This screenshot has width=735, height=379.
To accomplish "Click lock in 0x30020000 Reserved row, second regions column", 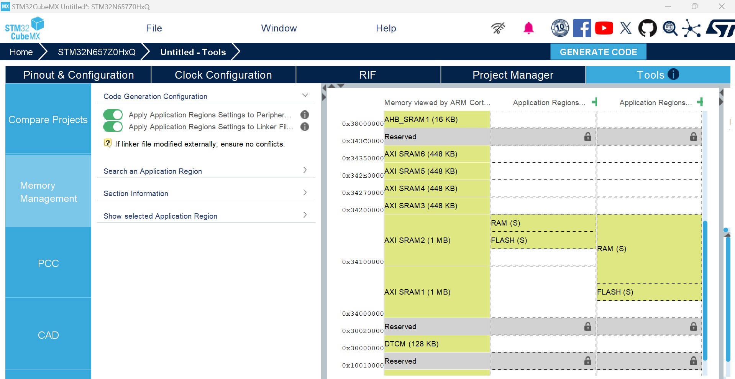I will (694, 326).
